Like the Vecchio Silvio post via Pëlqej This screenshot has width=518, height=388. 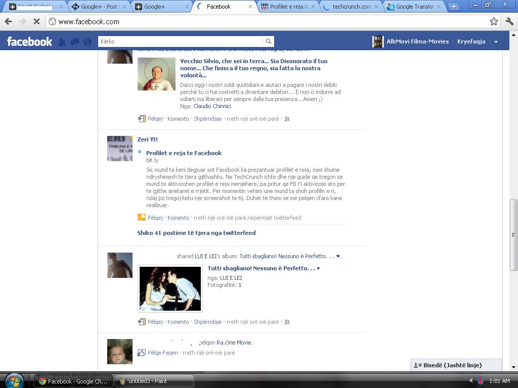[155, 119]
